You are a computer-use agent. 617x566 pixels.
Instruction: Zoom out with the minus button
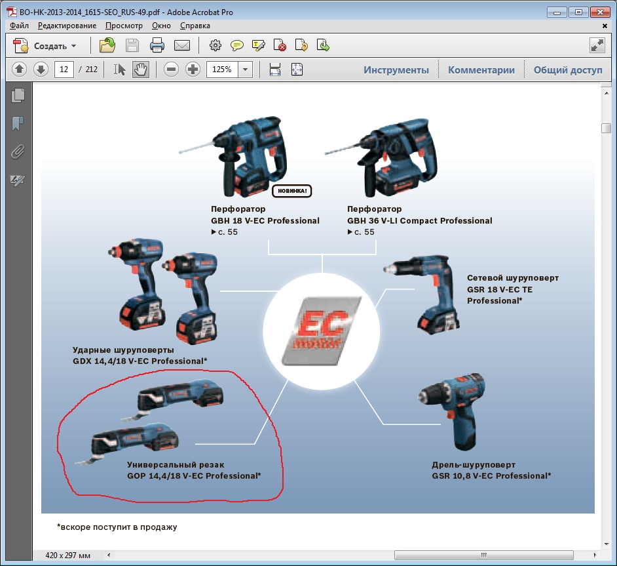tap(171, 70)
